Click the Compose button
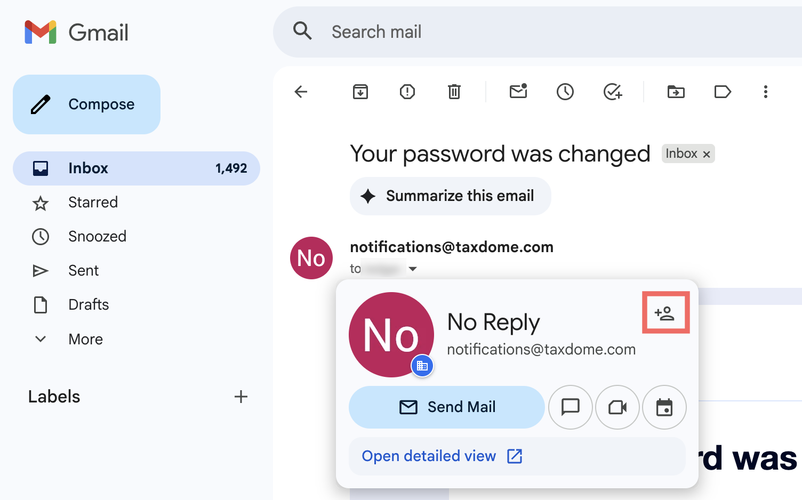 click(x=86, y=104)
